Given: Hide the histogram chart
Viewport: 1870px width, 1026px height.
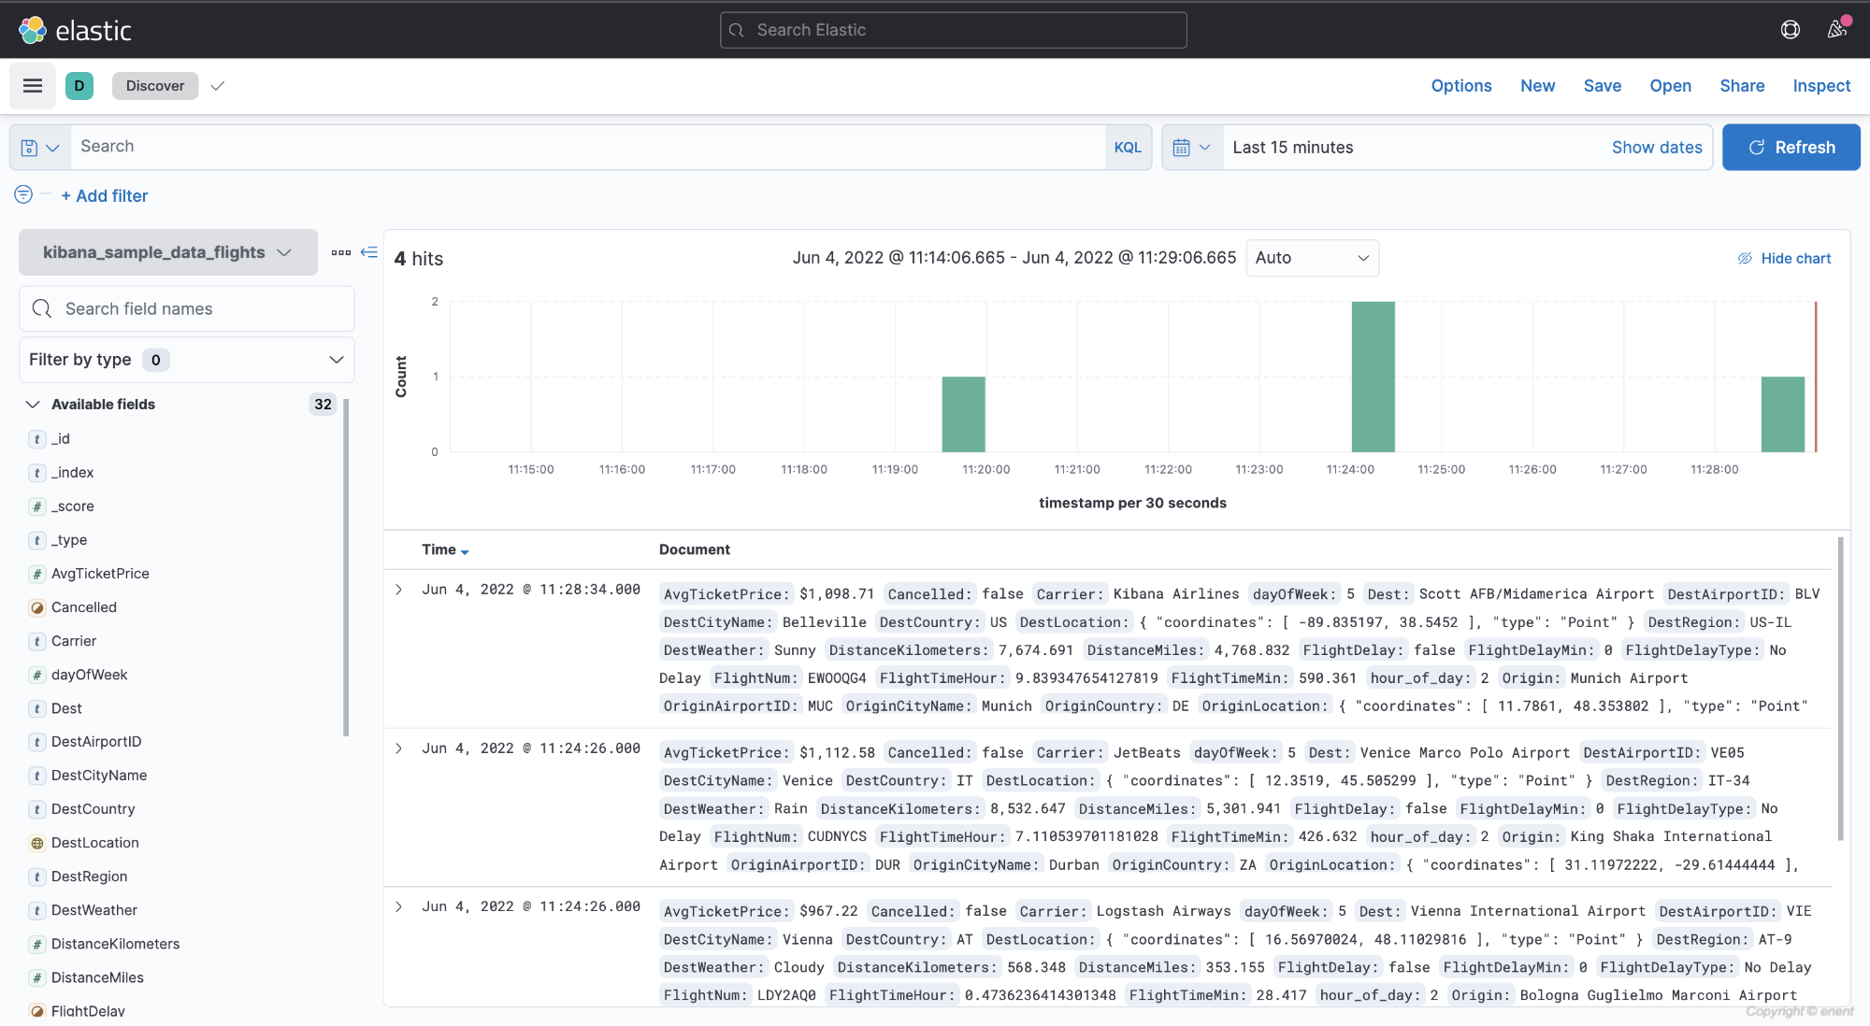Looking at the screenshot, I should [x=1785, y=258].
